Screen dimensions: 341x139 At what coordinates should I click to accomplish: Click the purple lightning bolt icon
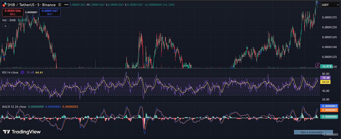(318, 65)
